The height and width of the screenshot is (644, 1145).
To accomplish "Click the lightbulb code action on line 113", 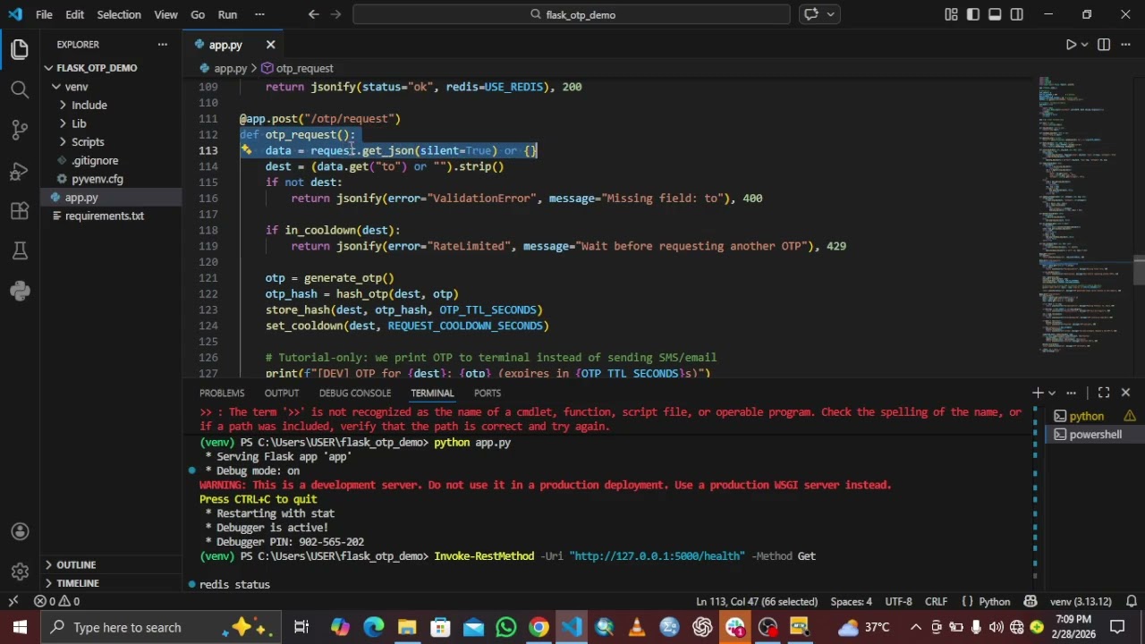I will point(246,150).
